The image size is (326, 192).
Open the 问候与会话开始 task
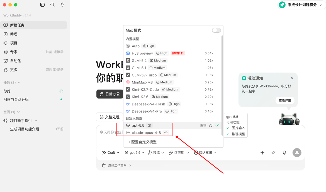click(x=33, y=100)
